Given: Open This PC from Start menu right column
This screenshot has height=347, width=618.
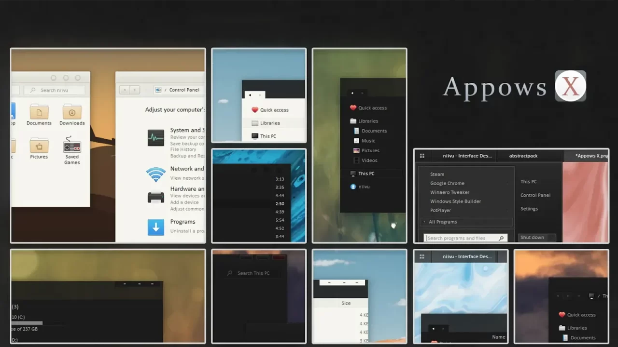Looking at the screenshot, I should click(x=528, y=182).
